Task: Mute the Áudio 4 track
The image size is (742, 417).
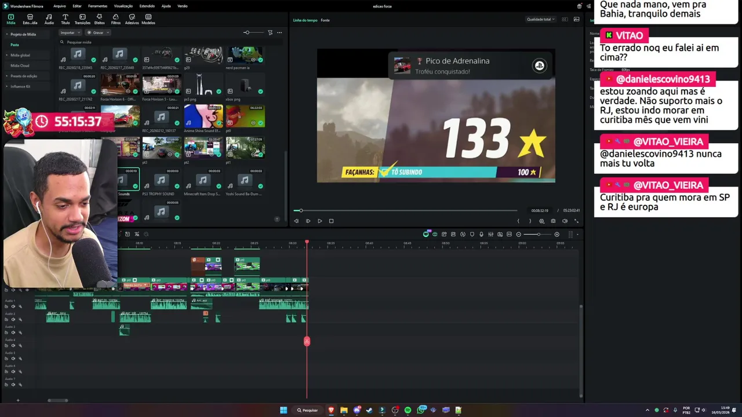Action: 13,345
